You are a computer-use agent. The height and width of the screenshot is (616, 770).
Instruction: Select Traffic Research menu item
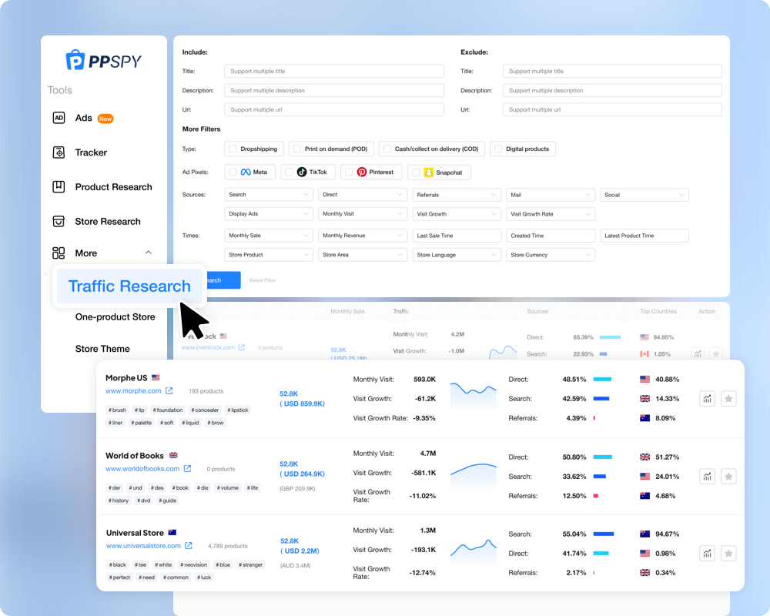pyautogui.click(x=129, y=286)
